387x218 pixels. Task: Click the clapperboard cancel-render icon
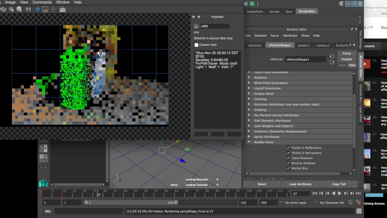coord(62,9)
